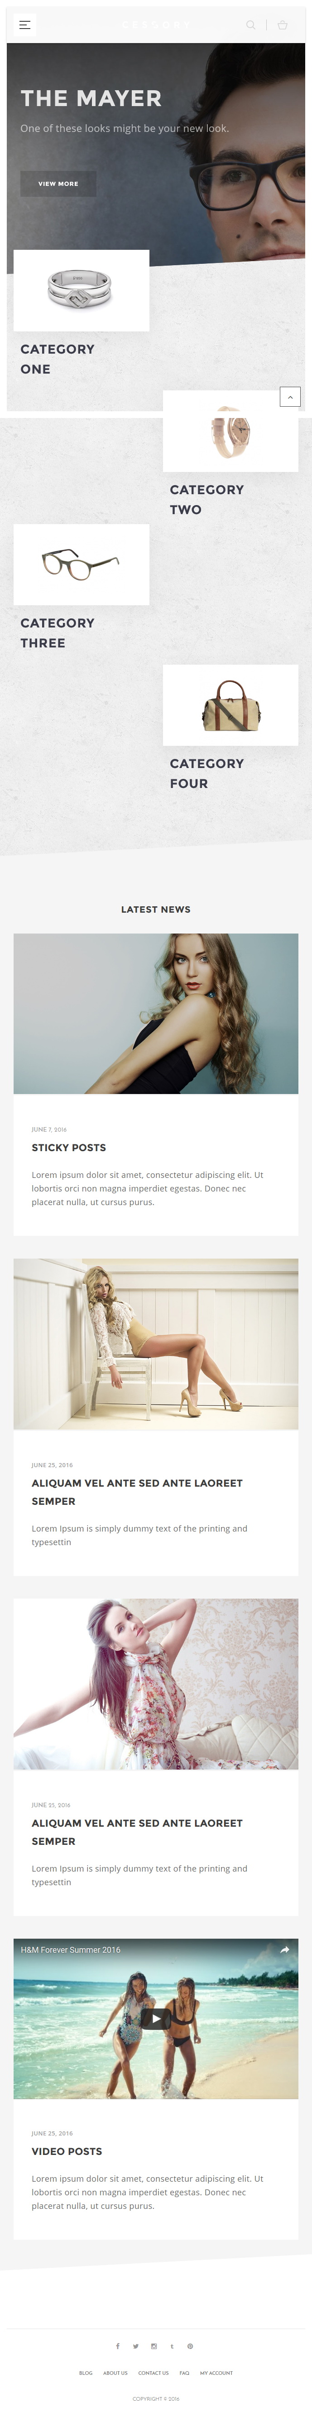The image size is (312, 2417).
Task: Open Tumblr icon in footer
Action: point(172,2346)
